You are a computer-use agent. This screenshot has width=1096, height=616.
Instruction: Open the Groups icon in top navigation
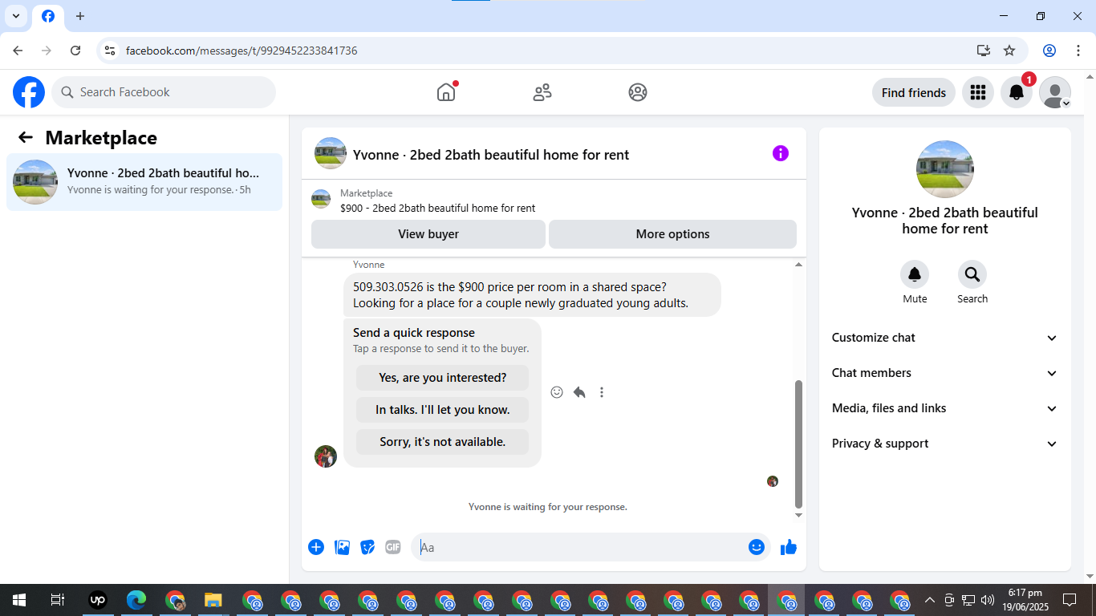(638, 92)
